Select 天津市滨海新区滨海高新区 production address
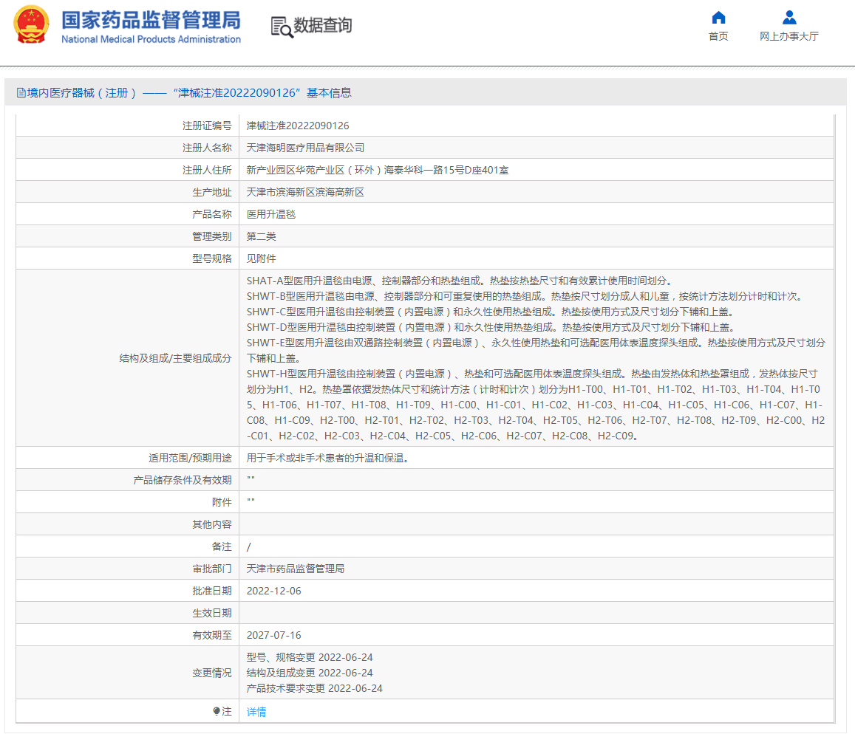 click(x=305, y=192)
